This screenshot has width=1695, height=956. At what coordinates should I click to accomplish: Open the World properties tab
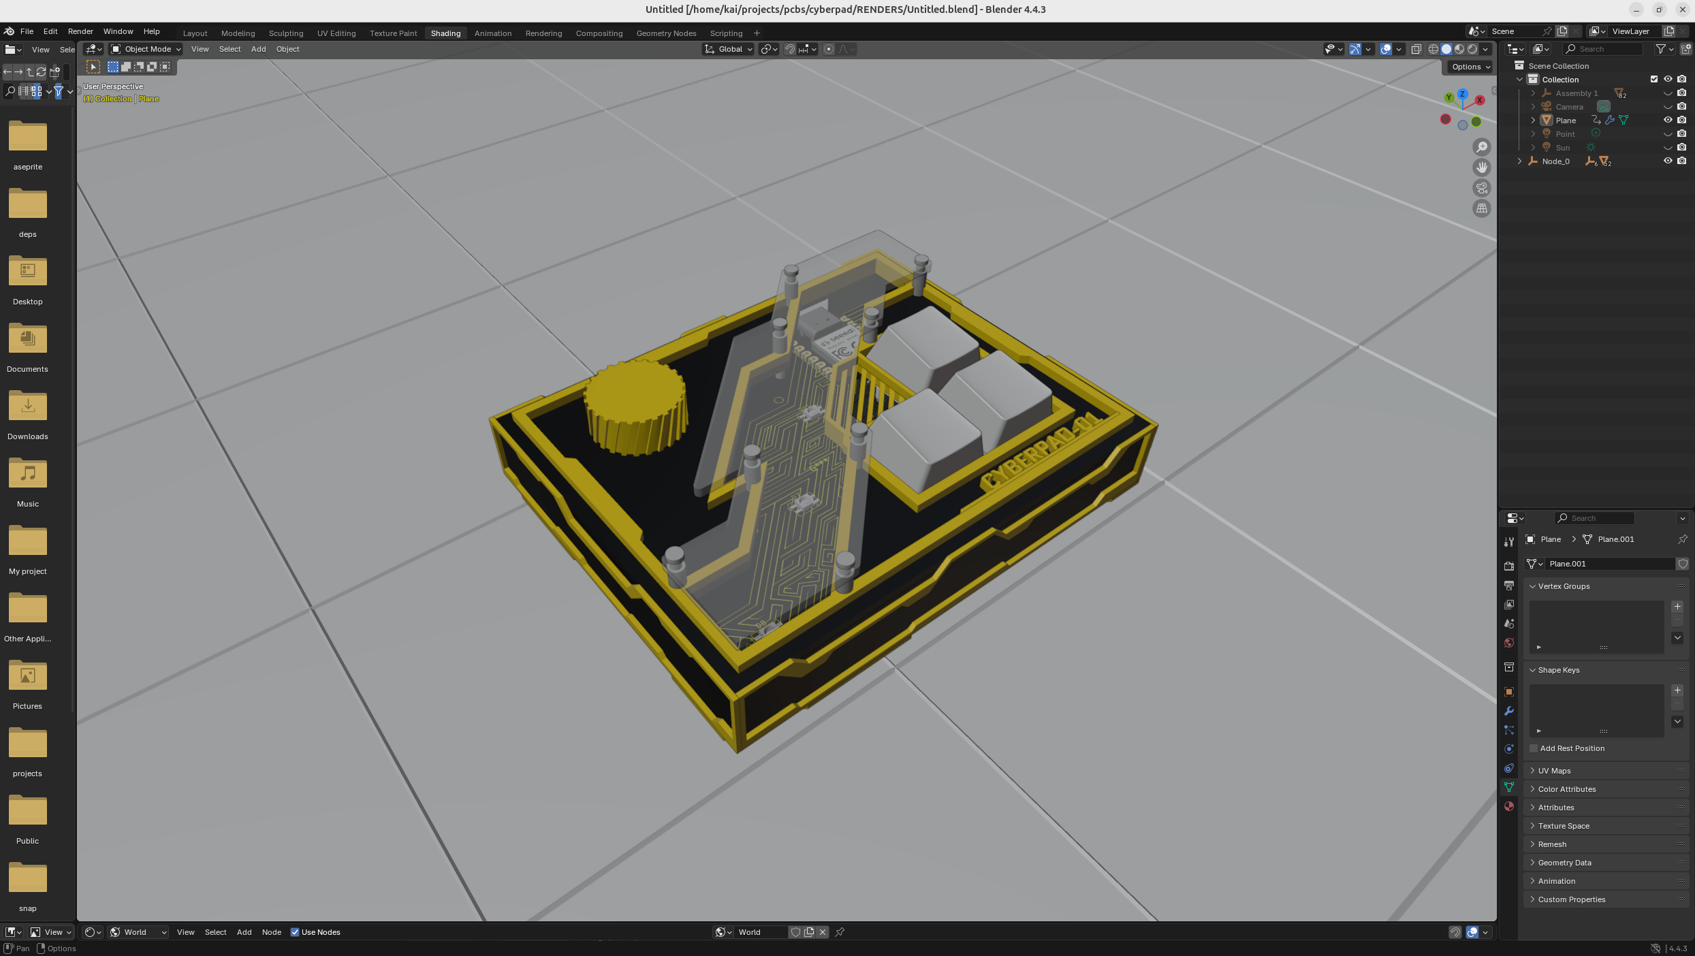(1509, 643)
